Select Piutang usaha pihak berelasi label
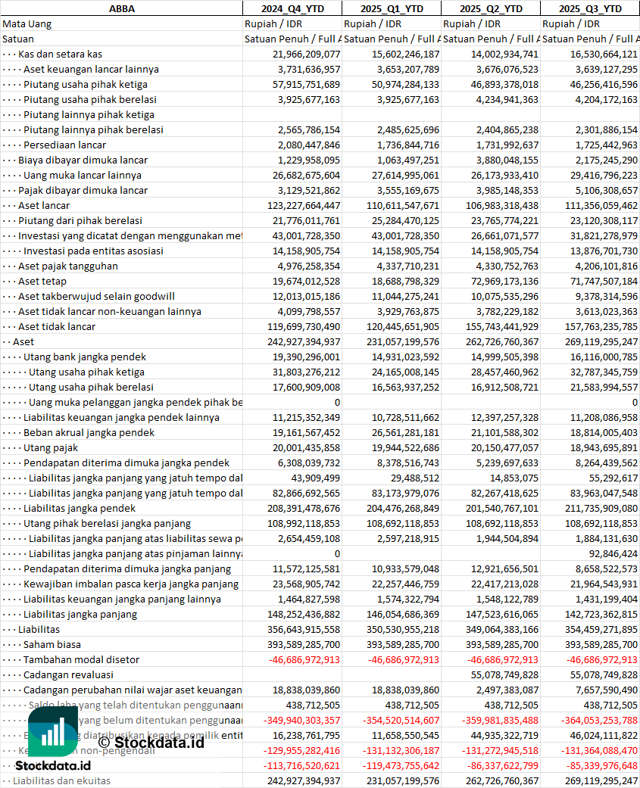 click(90, 99)
